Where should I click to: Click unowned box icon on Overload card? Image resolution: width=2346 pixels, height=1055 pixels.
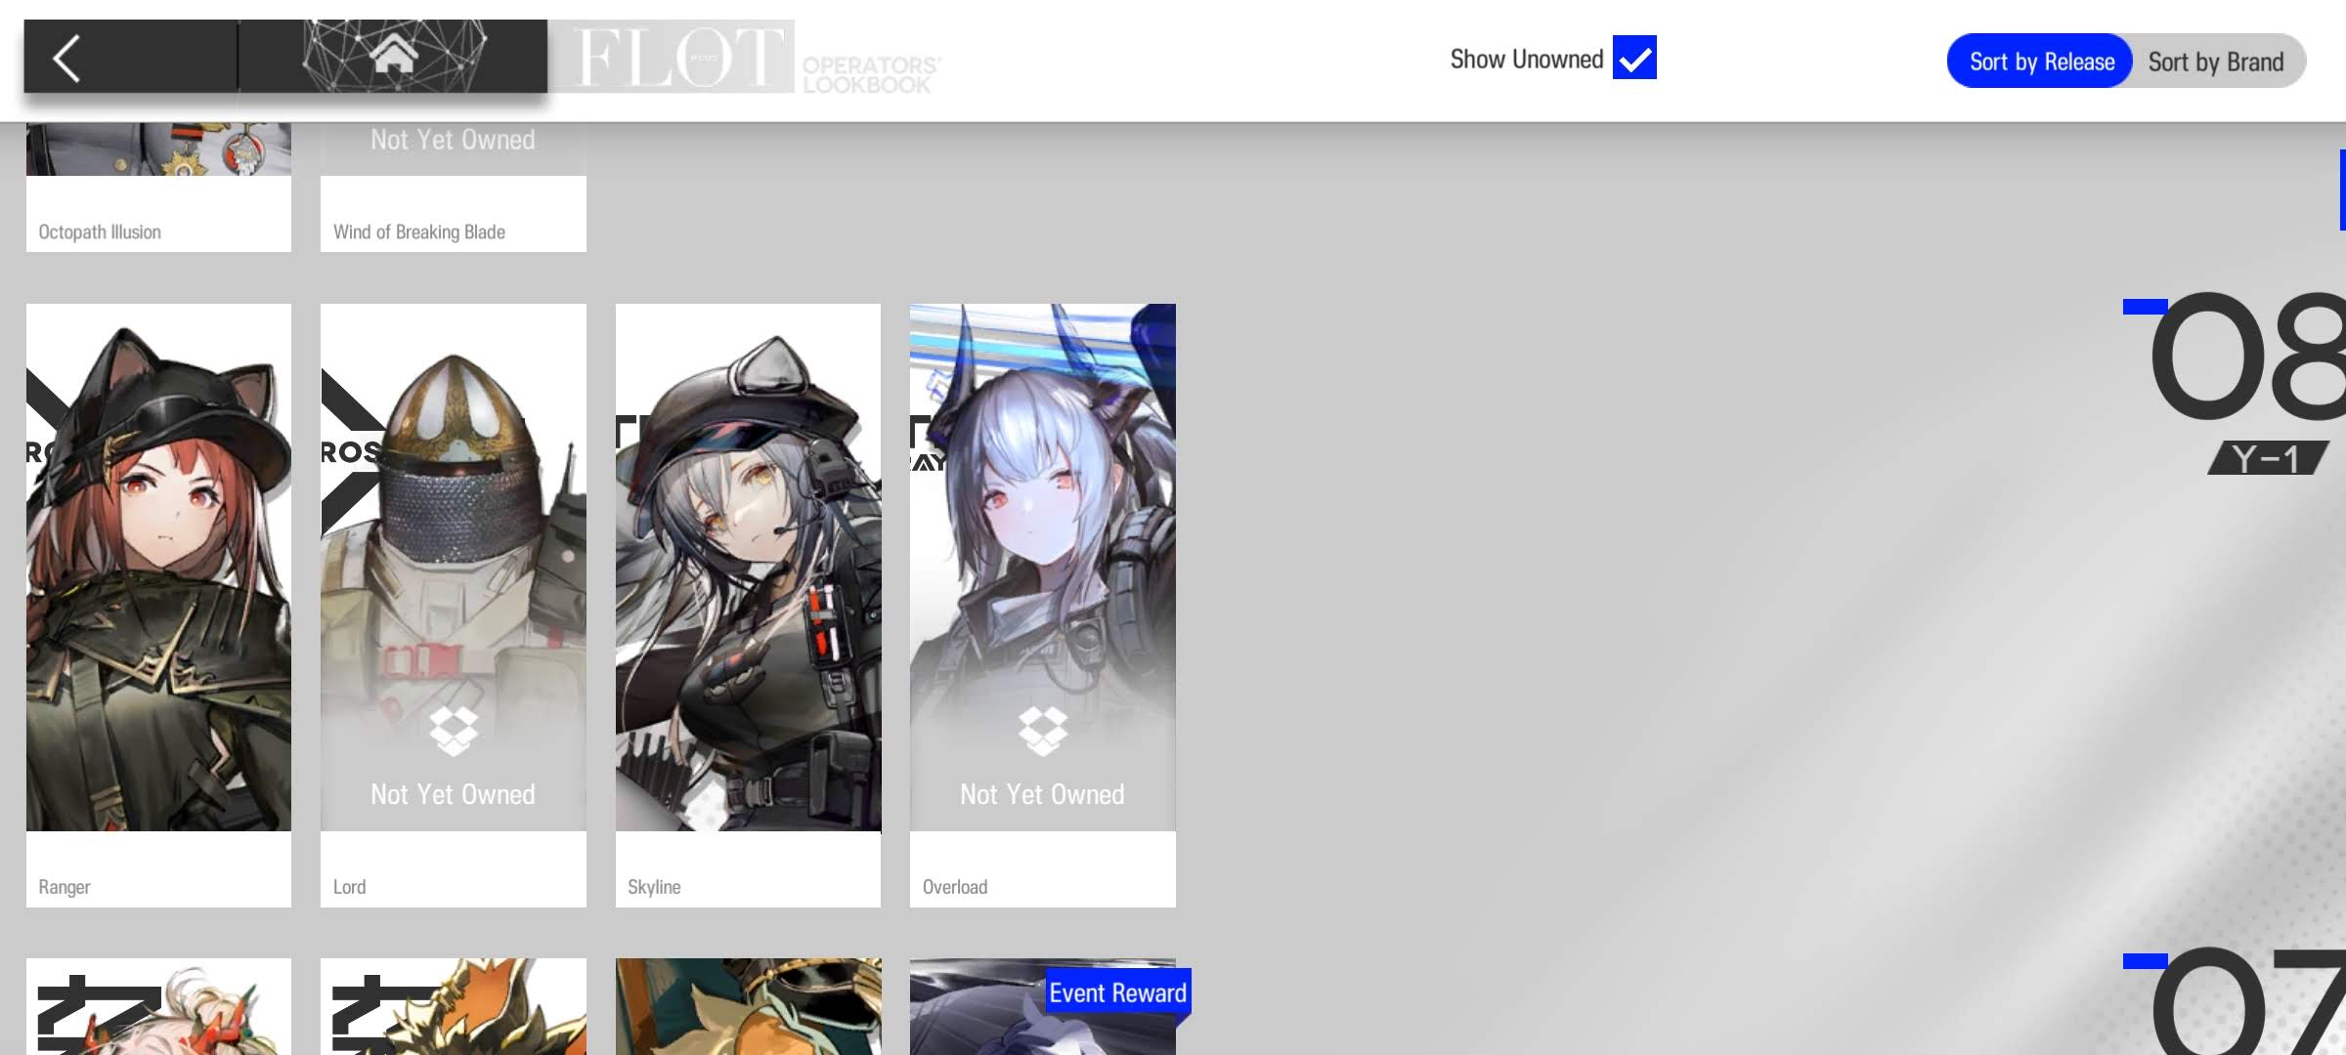point(1043,731)
